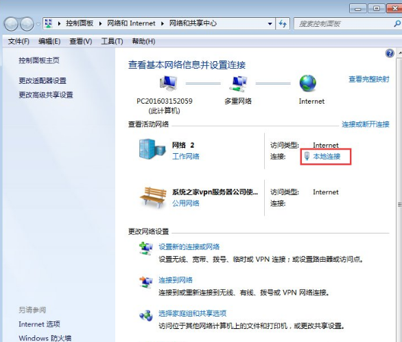Image resolution: width=402 pixels, height=342 pixels.
Task: Open the 帮助(H) menu
Action: 143,41
